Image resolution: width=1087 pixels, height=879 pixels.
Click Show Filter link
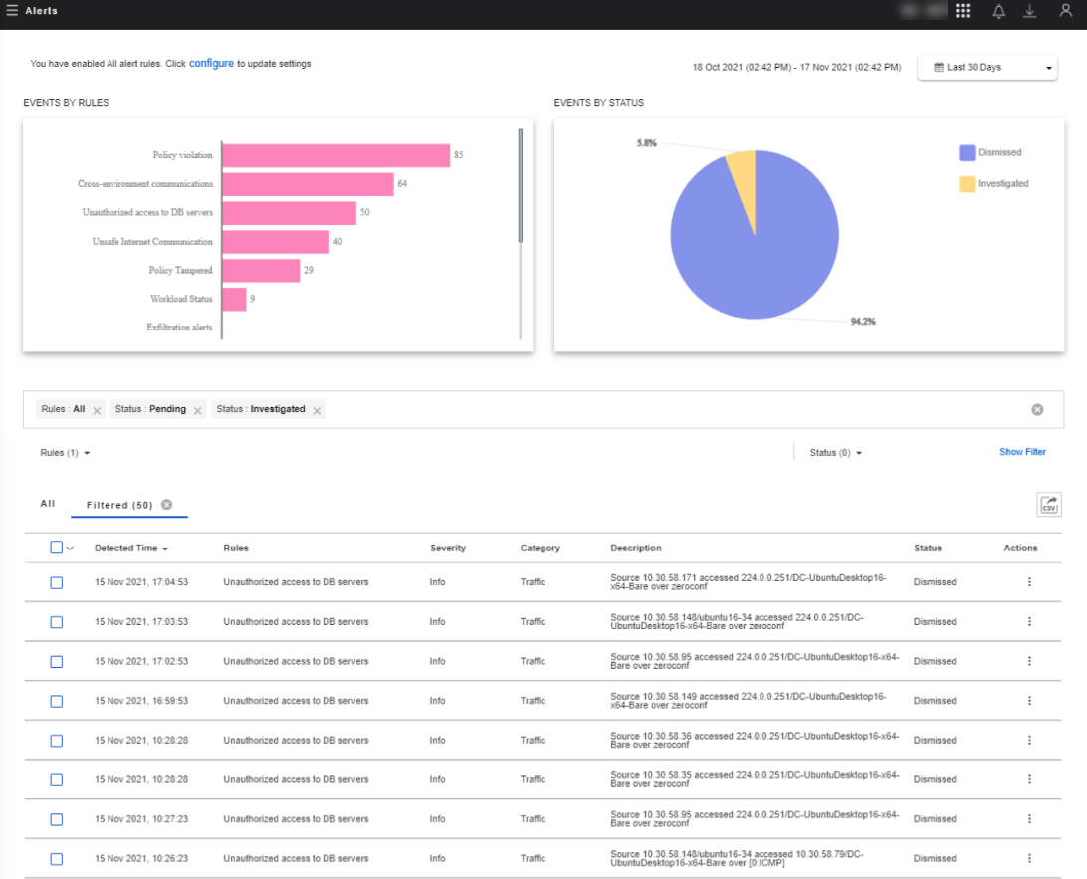[1022, 452]
